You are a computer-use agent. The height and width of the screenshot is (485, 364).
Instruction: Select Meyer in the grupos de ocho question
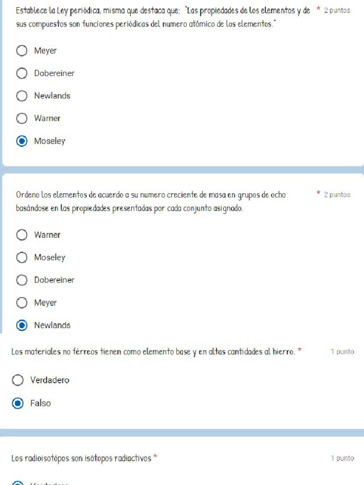pos(22,303)
